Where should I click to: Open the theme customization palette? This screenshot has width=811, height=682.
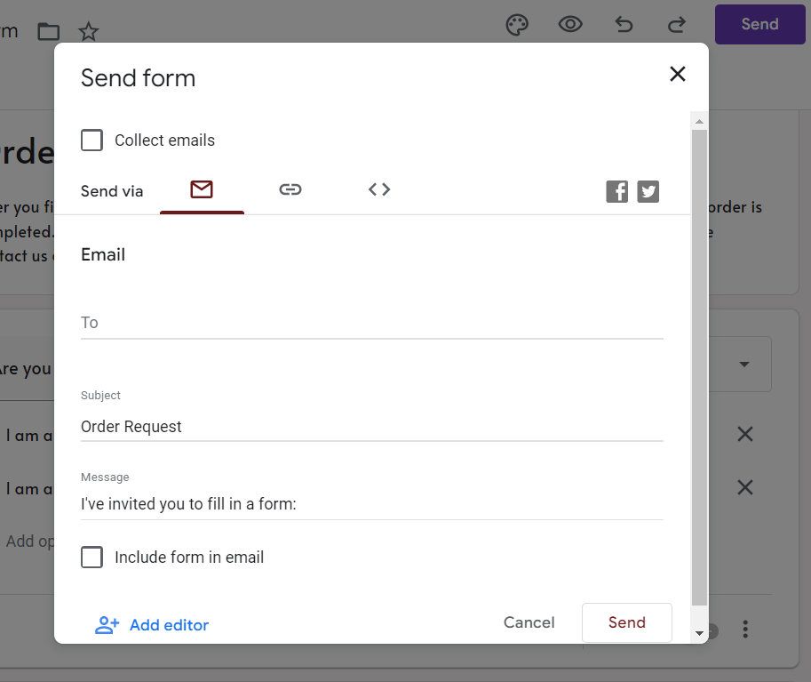pos(517,25)
